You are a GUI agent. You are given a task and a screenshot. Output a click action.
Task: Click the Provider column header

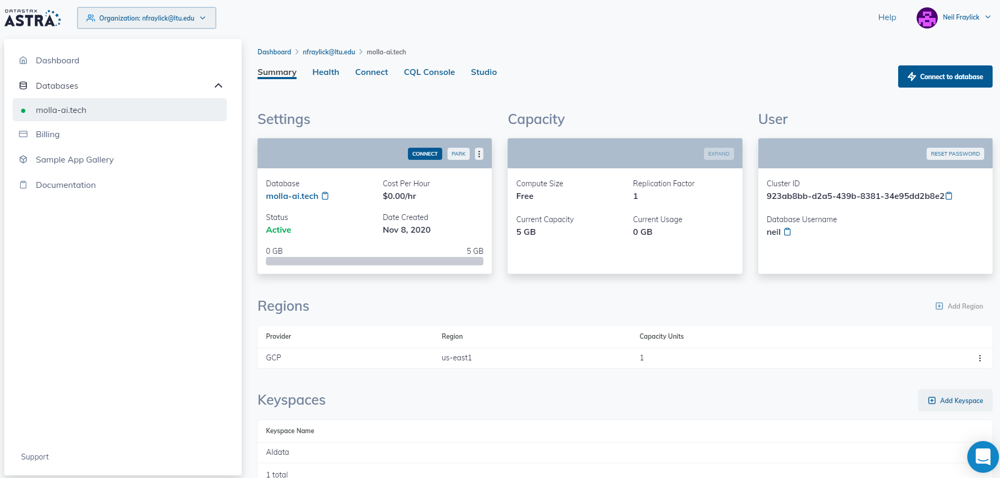(279, 336)
